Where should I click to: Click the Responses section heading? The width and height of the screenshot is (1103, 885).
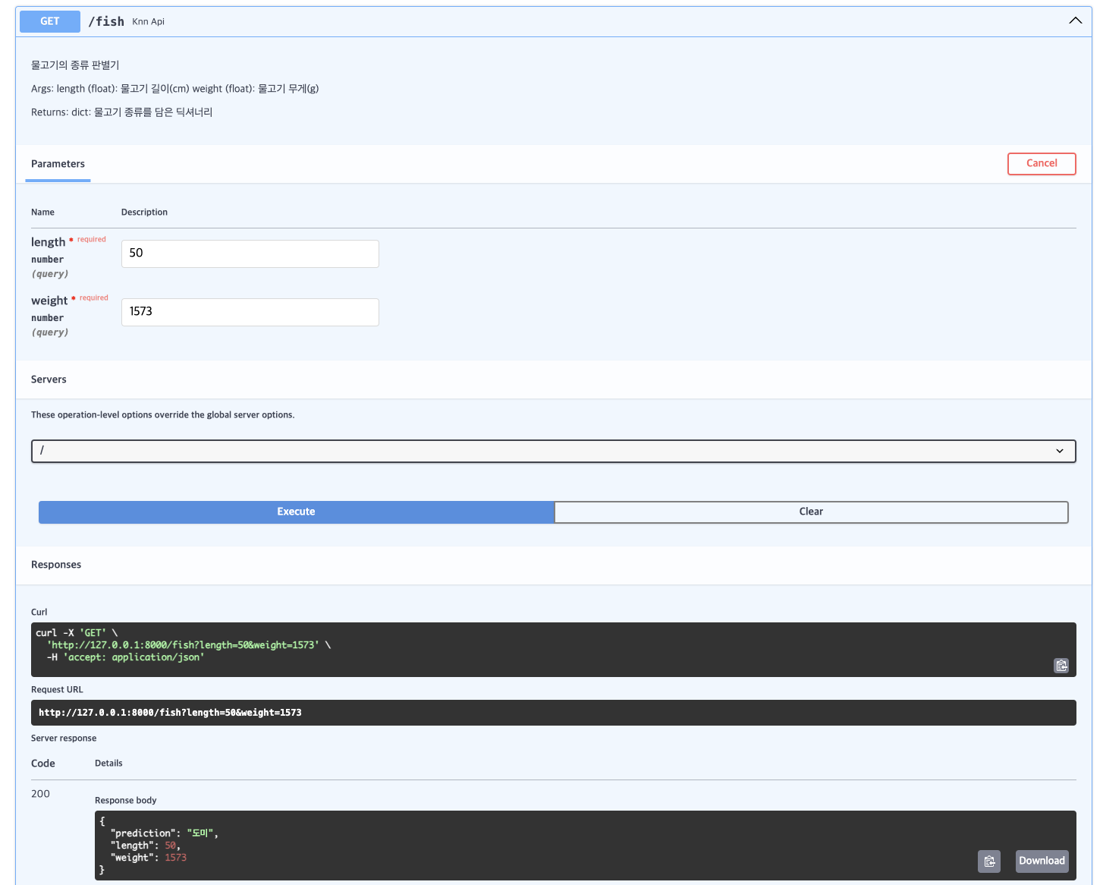[56, 565]
